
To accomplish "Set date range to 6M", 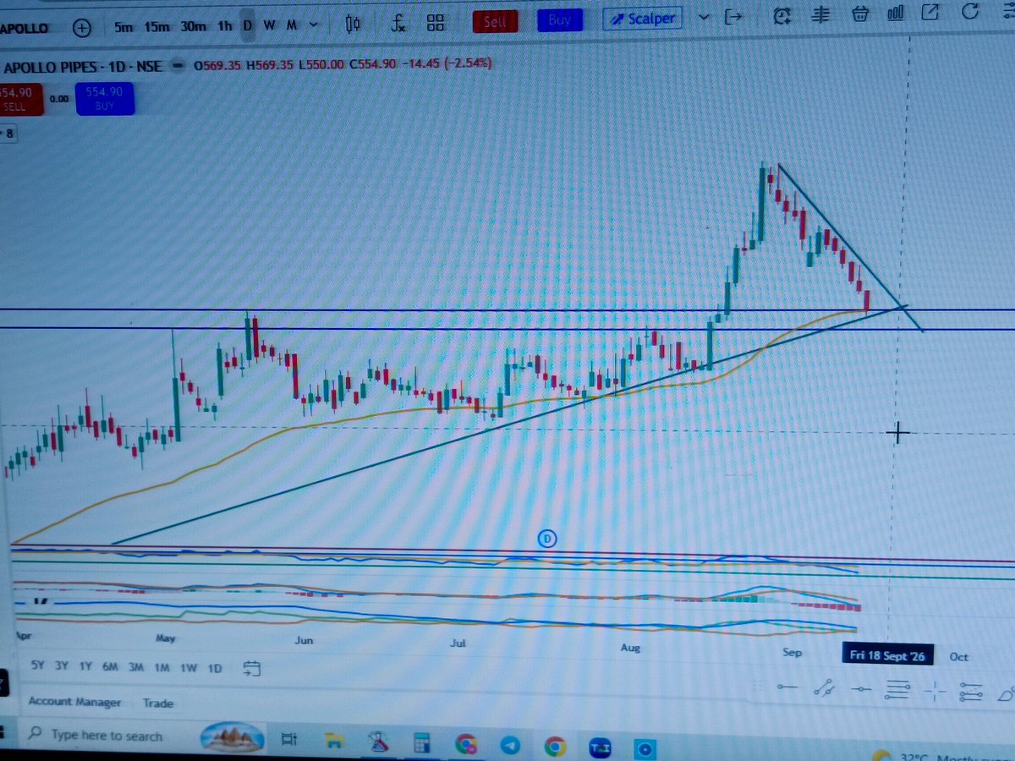I will 110,667.
